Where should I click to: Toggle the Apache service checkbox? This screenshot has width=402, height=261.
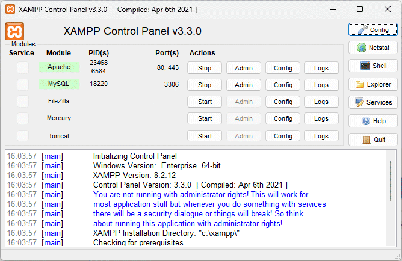tap(23, 67)
